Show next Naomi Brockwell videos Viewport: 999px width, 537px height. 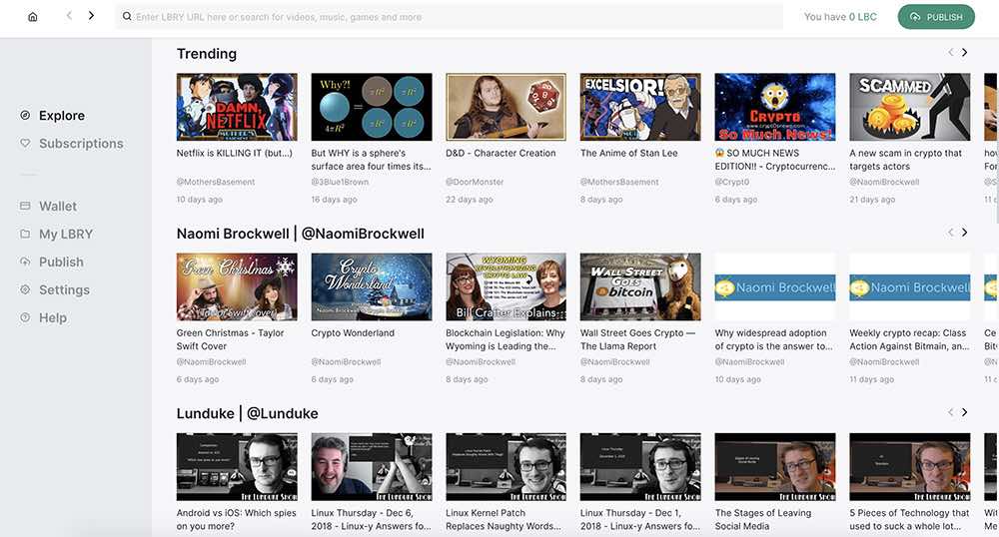point(964,233)
